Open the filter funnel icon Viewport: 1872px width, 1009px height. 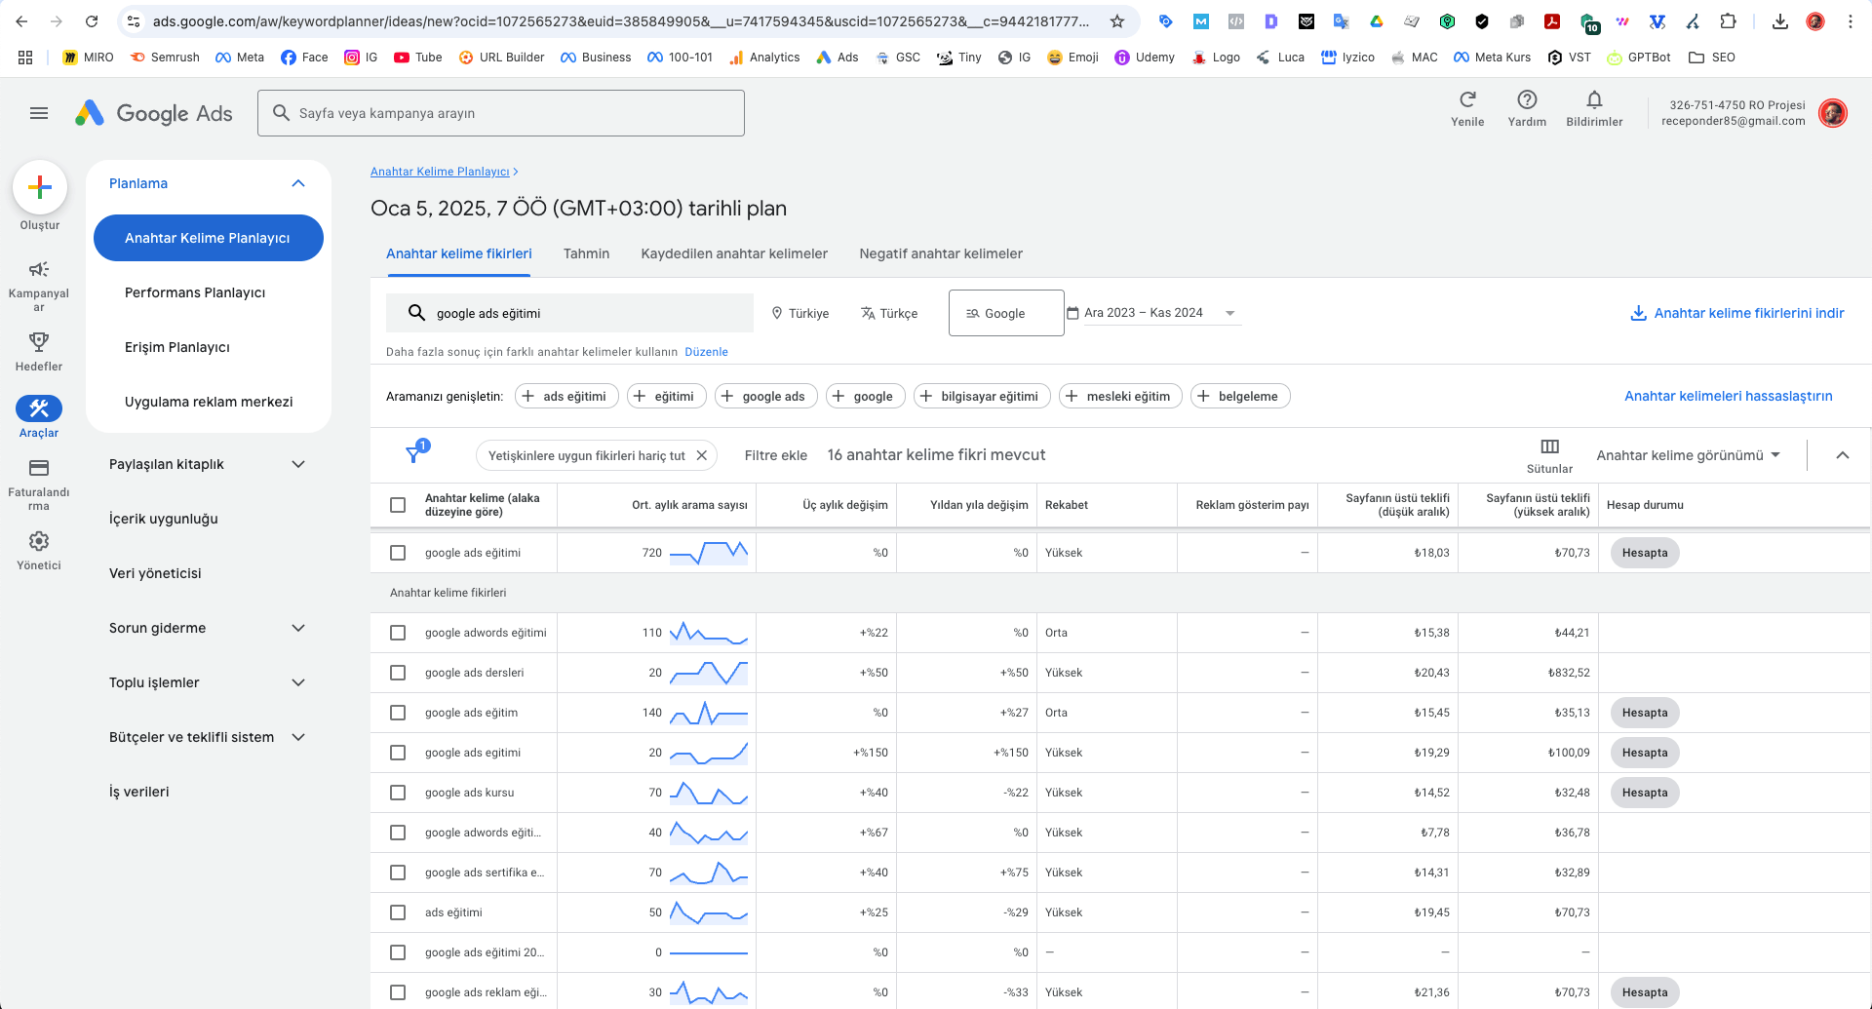coord(414,454)
